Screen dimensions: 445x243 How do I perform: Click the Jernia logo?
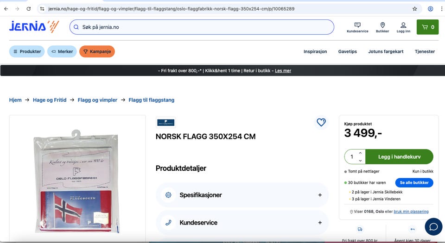coord(34,27)
